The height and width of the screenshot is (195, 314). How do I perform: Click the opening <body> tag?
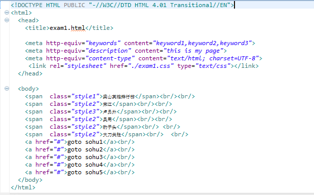click(28, 89)
